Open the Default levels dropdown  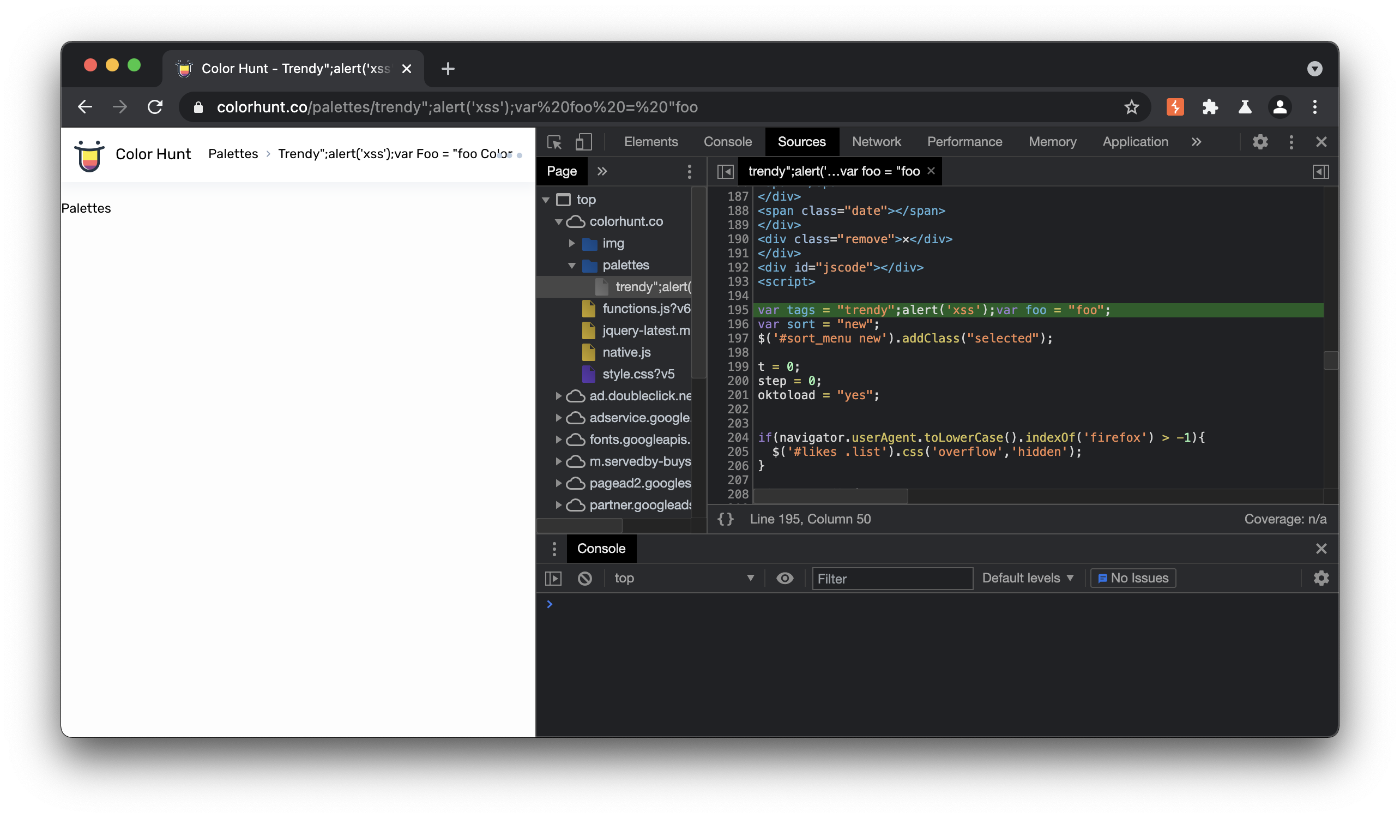[x=1028, y=578]
